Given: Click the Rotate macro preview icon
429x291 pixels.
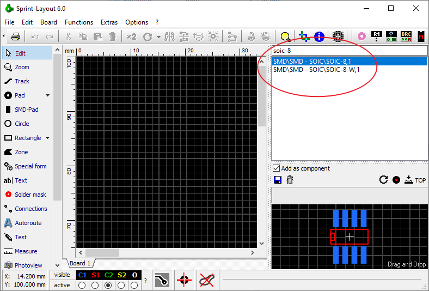Looking at the screenshot, I should pos(383,180).
